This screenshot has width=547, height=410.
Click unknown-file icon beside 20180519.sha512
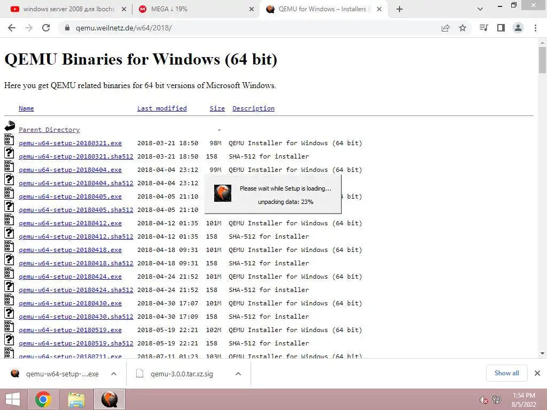pos(9,340)
